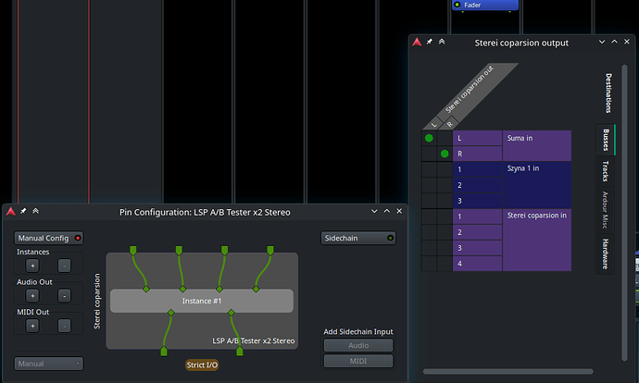Select the Sterei coparsion in bus label
Screen dimensions: 639x383
(537, 240)
